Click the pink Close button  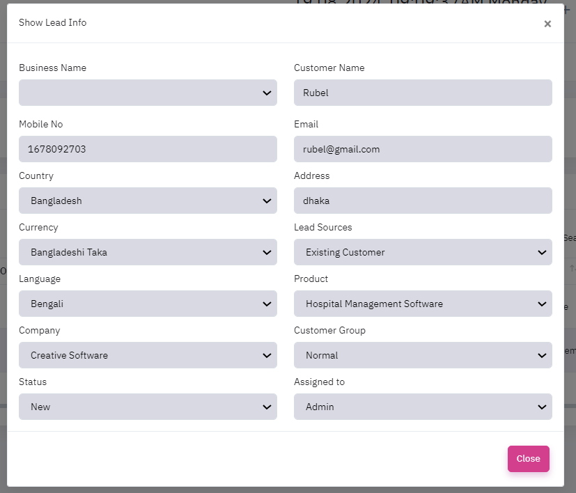pyautogui.click(x=528, y=459)
